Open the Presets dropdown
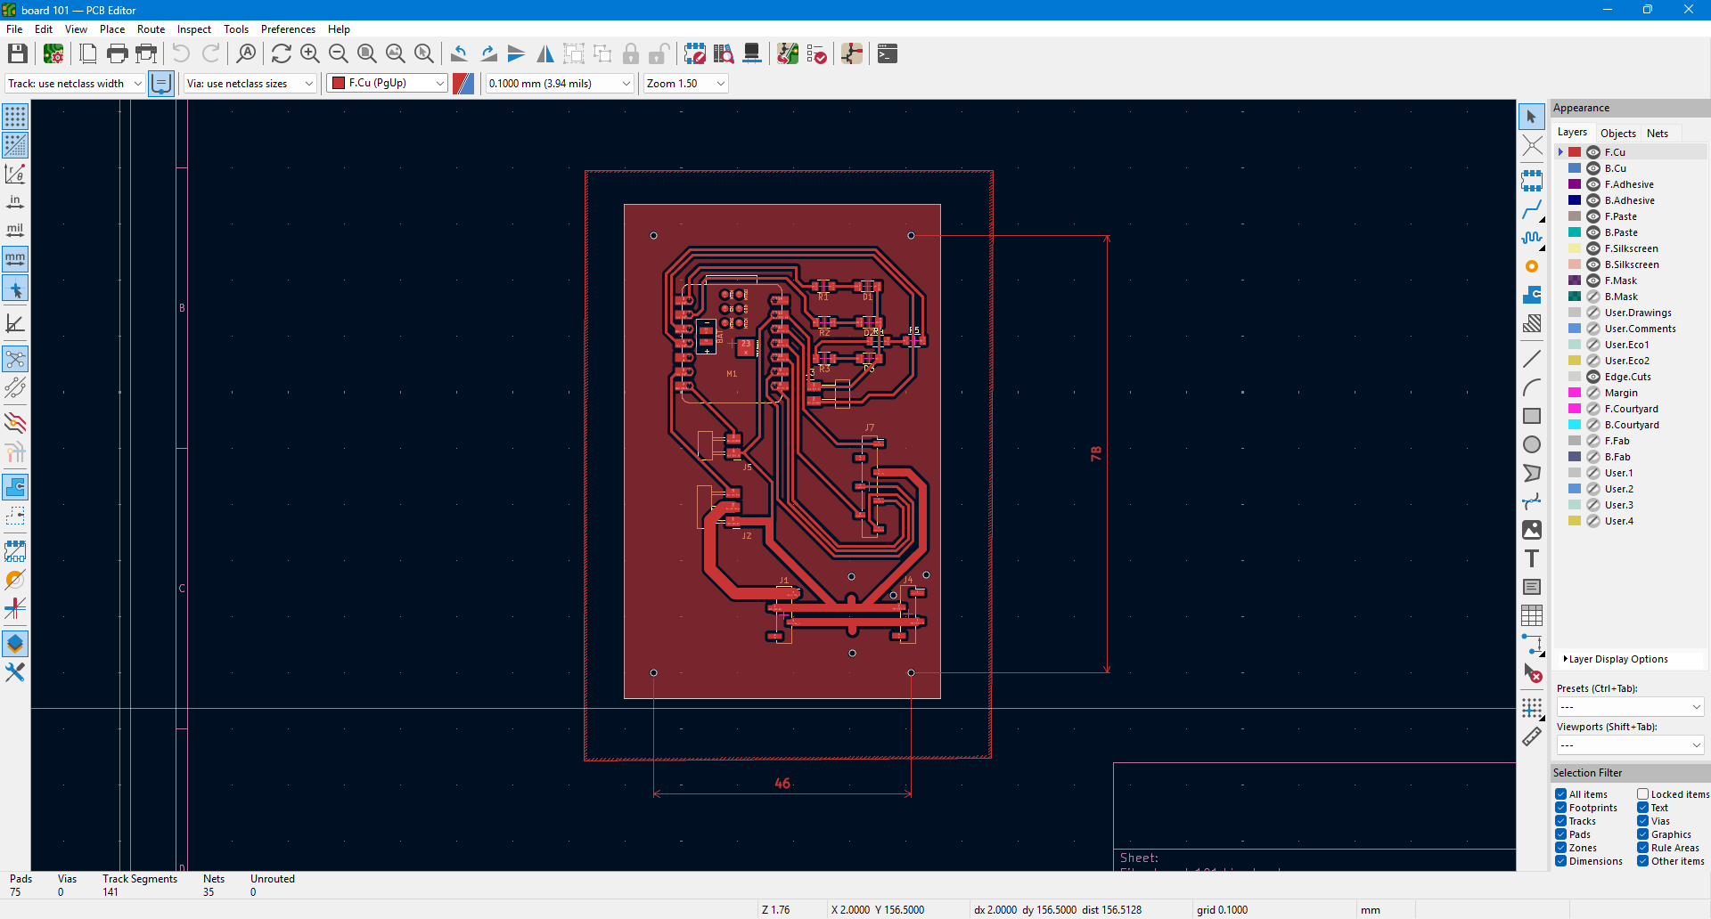 [1630, 707]
